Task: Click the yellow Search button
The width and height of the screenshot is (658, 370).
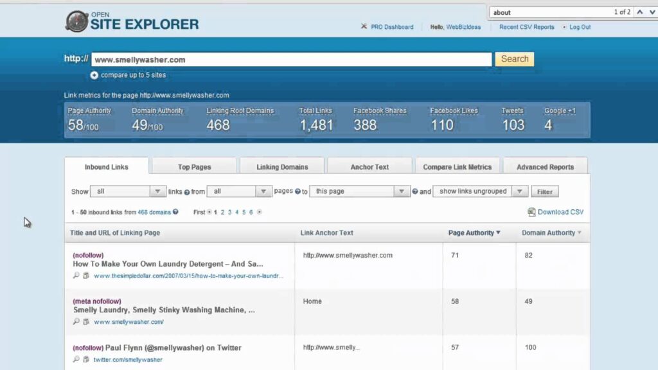Action: (515, 59)
